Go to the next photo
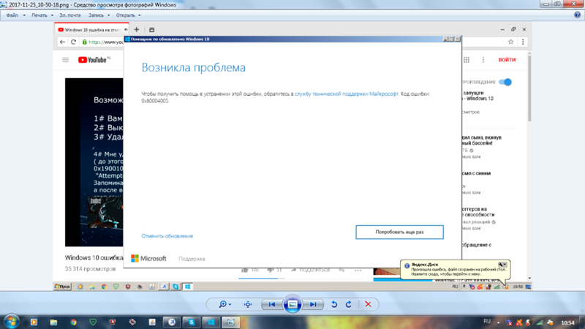The width and height of the screenshot is (585, 329). pos(313,304)
